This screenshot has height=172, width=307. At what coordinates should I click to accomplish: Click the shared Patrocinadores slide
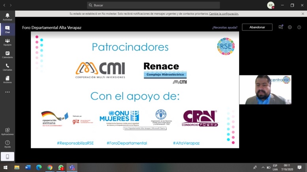point(135,90)
